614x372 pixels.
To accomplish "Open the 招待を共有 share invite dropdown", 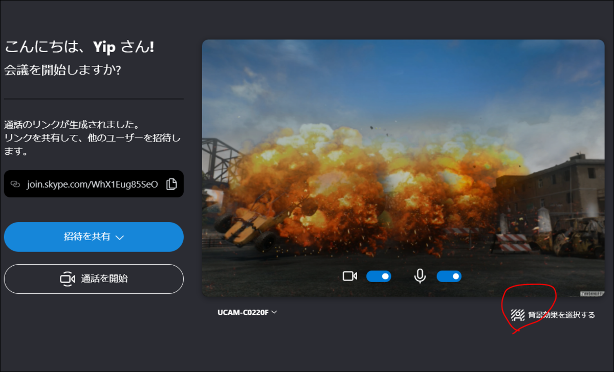I will click(x=94, y=237).
